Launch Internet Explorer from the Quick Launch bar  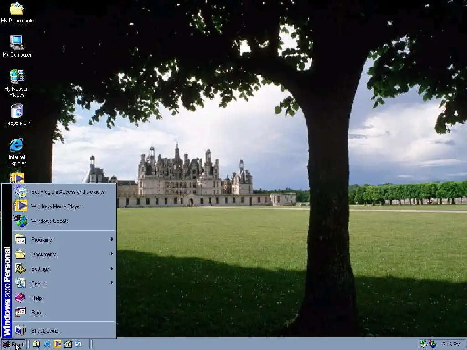[x=47, y=345]
